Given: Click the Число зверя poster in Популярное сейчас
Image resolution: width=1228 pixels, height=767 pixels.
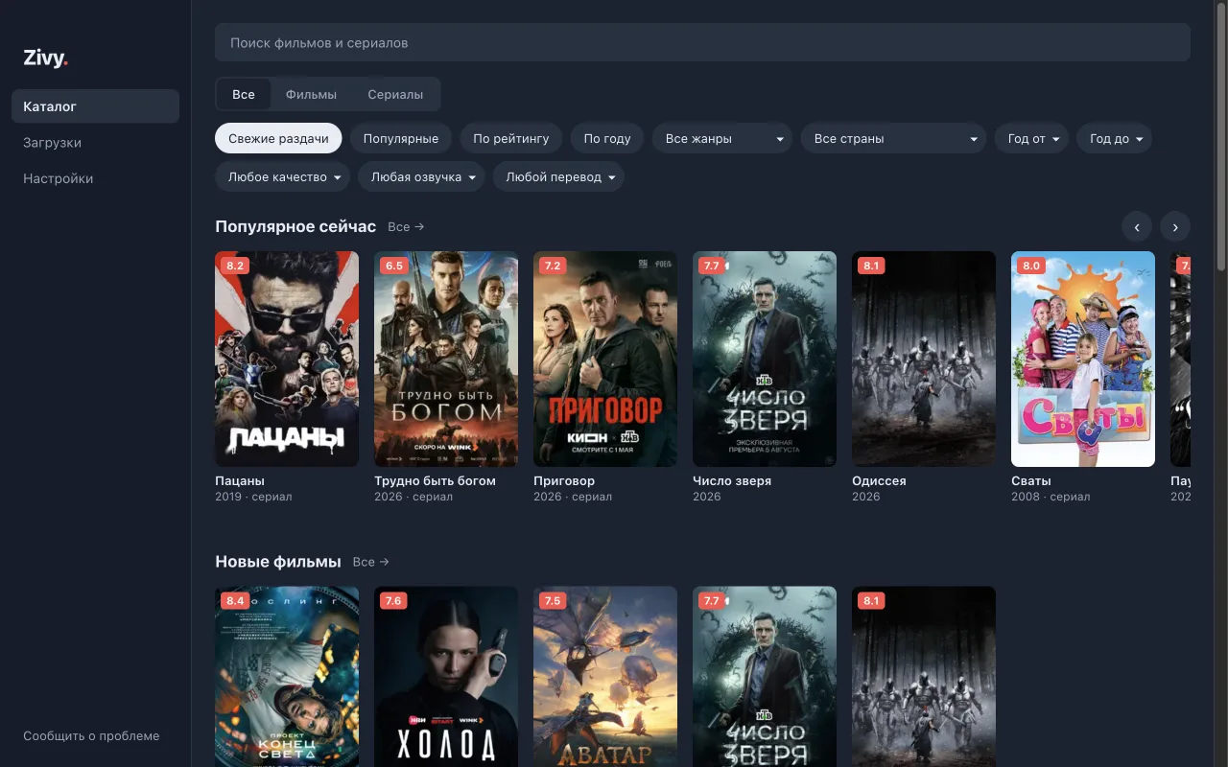Looking at the screenshot, I should pos(765,359).
